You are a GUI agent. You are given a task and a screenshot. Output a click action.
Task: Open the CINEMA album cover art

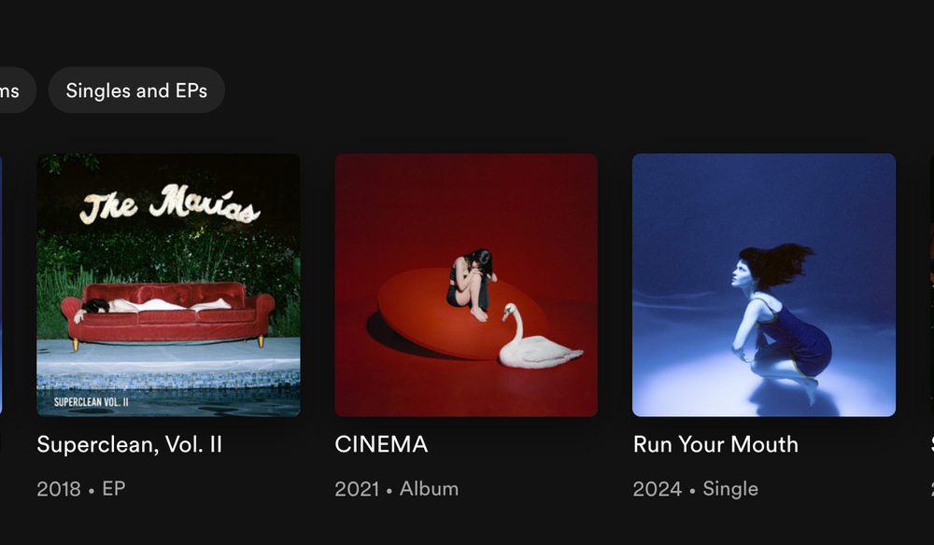click(x=466, y=285)
